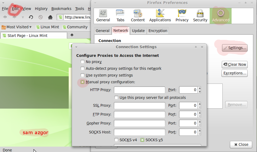Open the Tabs preferences pane
257x152 pixels.
120,16
